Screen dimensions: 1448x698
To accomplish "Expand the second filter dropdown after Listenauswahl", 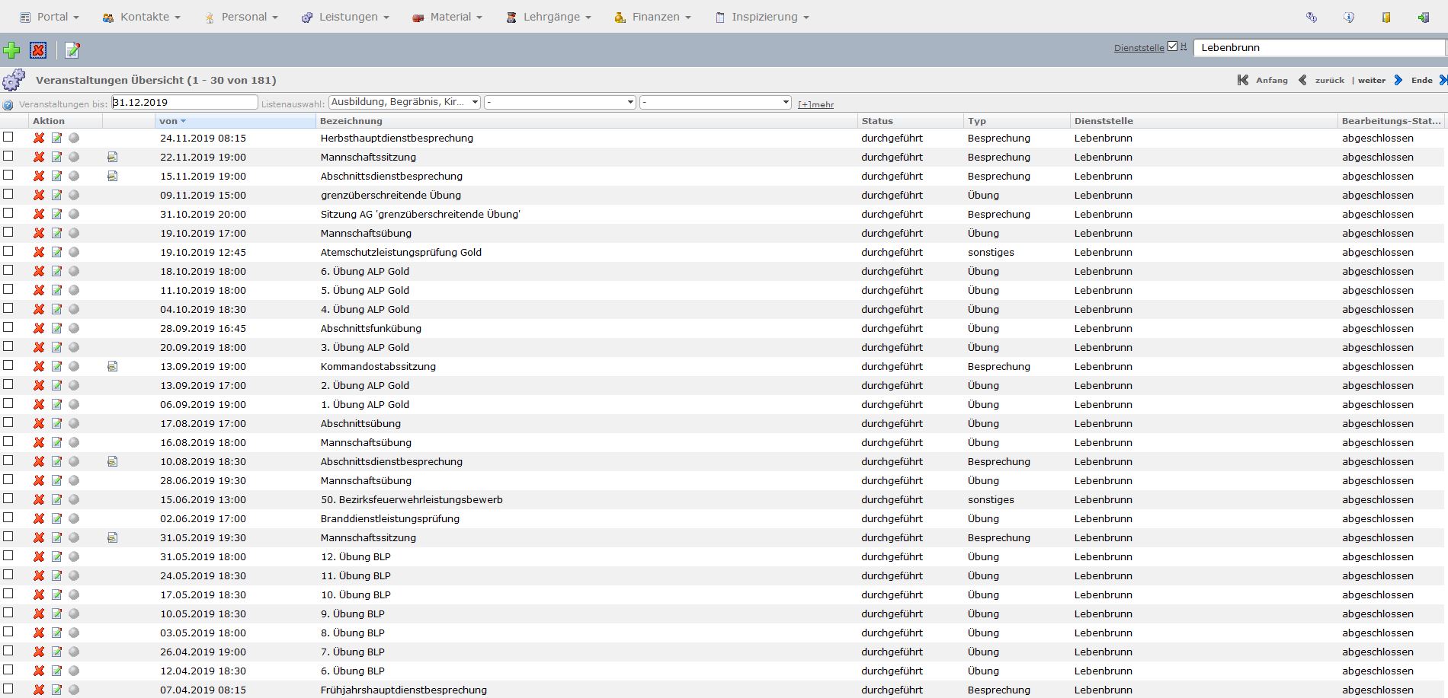I will tap(560, 102).
